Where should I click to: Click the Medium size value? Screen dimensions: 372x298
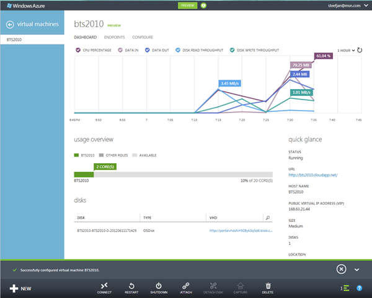pos(296,226)
